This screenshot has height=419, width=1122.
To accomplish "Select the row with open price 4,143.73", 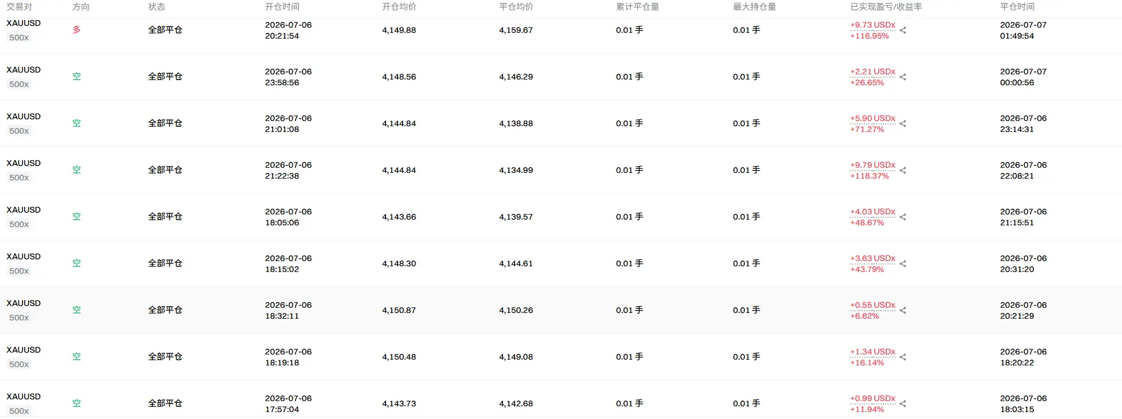I will (561, 399).
